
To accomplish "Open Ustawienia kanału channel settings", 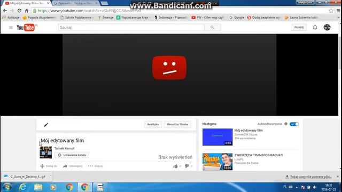I will (72, 155).
